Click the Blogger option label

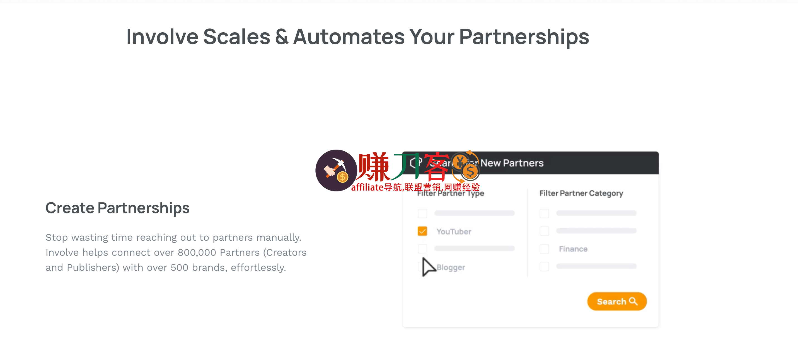[451, 267]
